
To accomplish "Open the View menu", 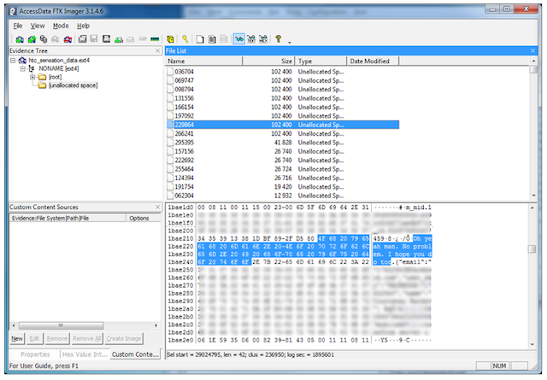I will point(38,26).
